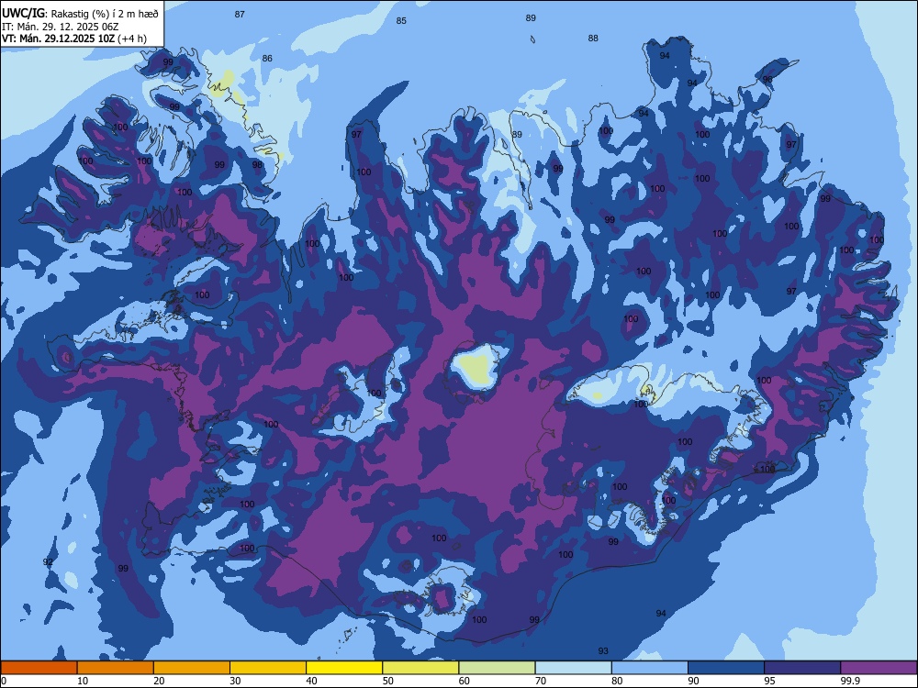Screen dimensions: 918x688
Task: Pick the 60–70 light green legend swatch
Action: point(497,668)
